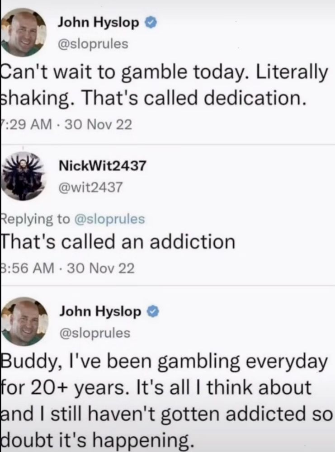335x452 pixels.
Task: Open @sloprules handle in bottom tweet
Action: [x=95, y=333]
